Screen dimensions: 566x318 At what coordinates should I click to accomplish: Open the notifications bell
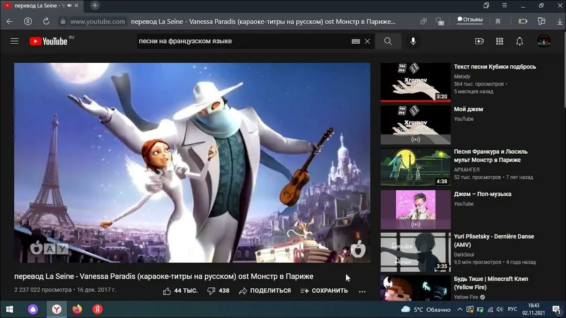point(520,41)
